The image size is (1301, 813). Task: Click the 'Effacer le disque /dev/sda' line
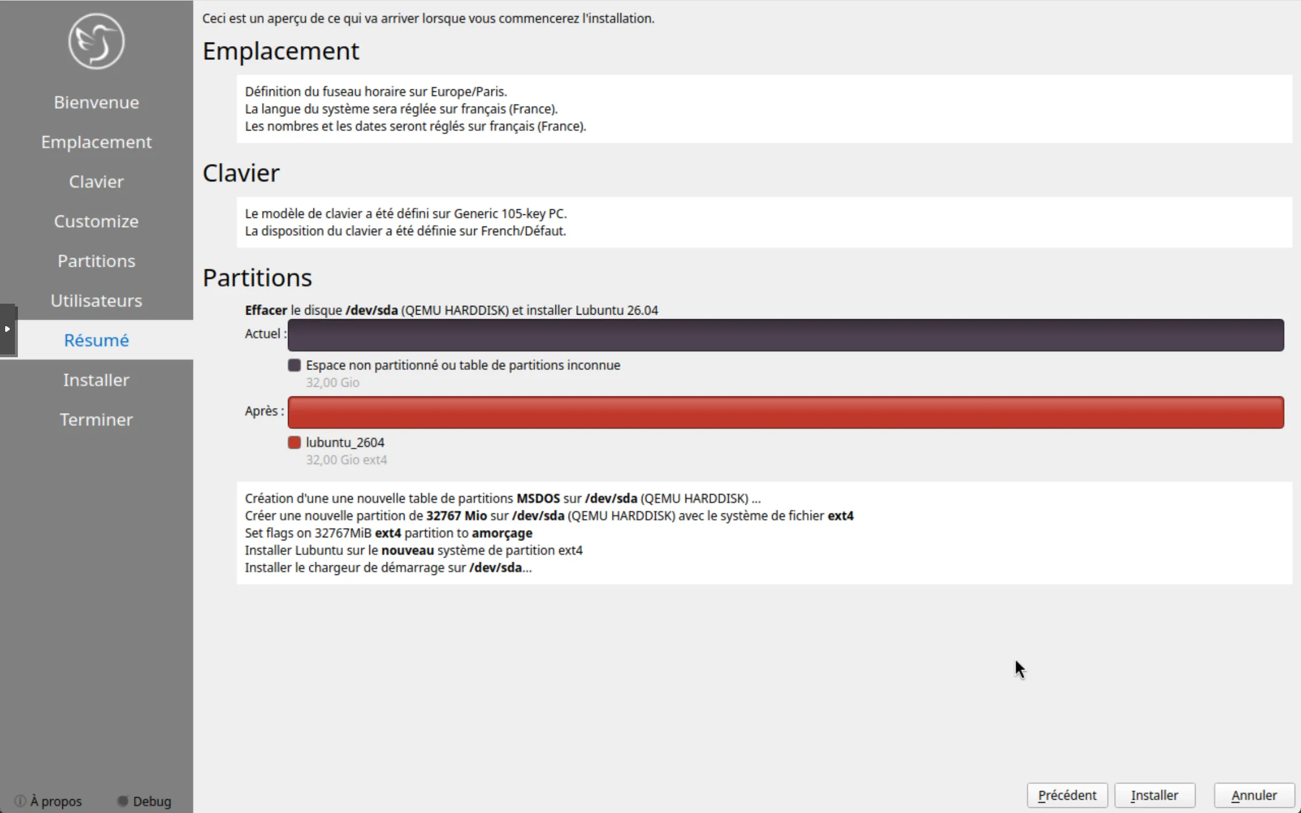click(x=451, y=310)
